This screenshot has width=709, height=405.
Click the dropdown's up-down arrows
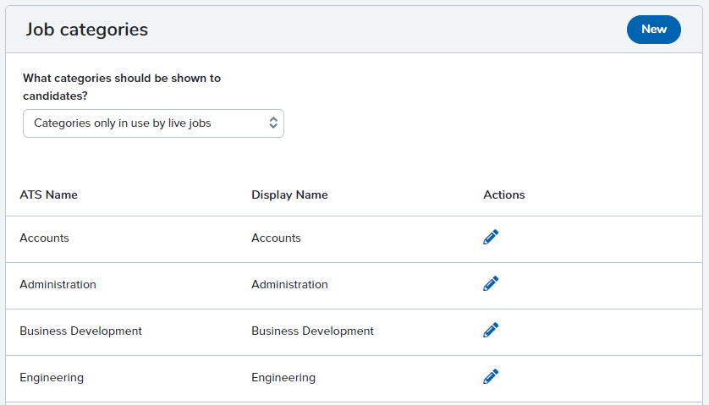(273, 123)
